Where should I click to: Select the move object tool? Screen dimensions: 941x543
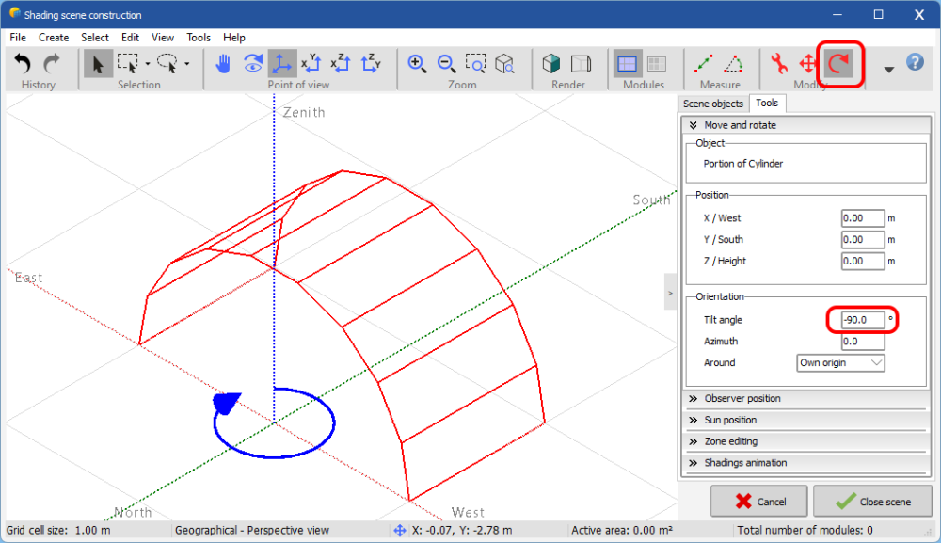807,64
